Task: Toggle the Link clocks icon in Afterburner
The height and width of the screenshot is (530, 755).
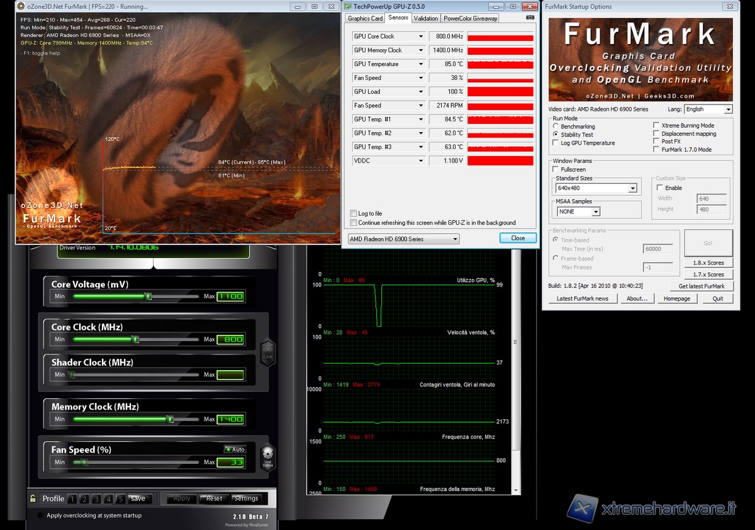Action: coord(267,352)
